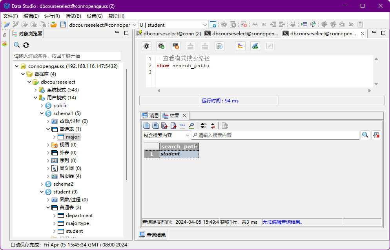Toggle the search bar icon in the result toolbar
The width and height of the screenshot is (390, 250).
(191, 126)
